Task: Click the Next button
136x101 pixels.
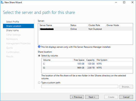Action: pos(92,97)
